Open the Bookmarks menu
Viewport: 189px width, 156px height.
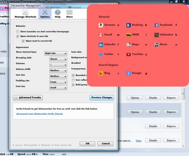pyautogui.click(x=14, y=2)
